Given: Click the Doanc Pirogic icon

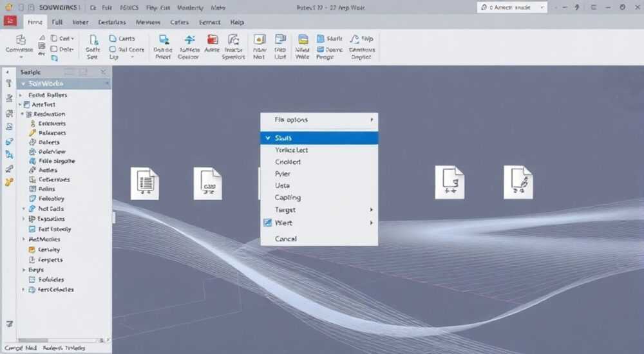Looking at the screenshot, I should click(x=320, y=50).
